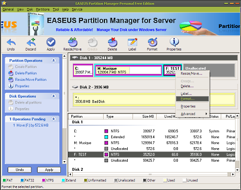
Task: Open the Help menu
Action: coord(66,10)
